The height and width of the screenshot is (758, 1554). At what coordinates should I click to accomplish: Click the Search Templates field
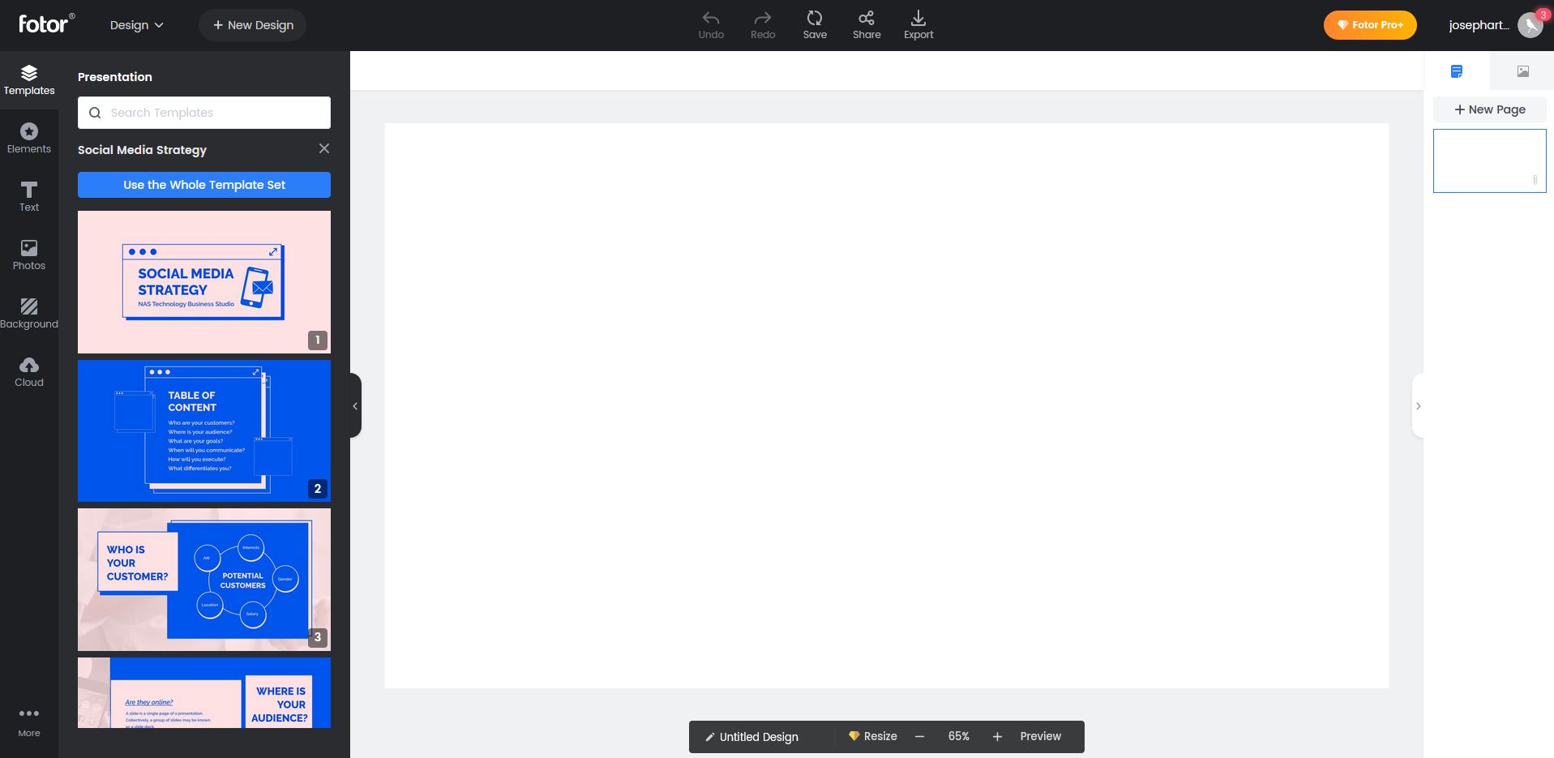point(204,113)
